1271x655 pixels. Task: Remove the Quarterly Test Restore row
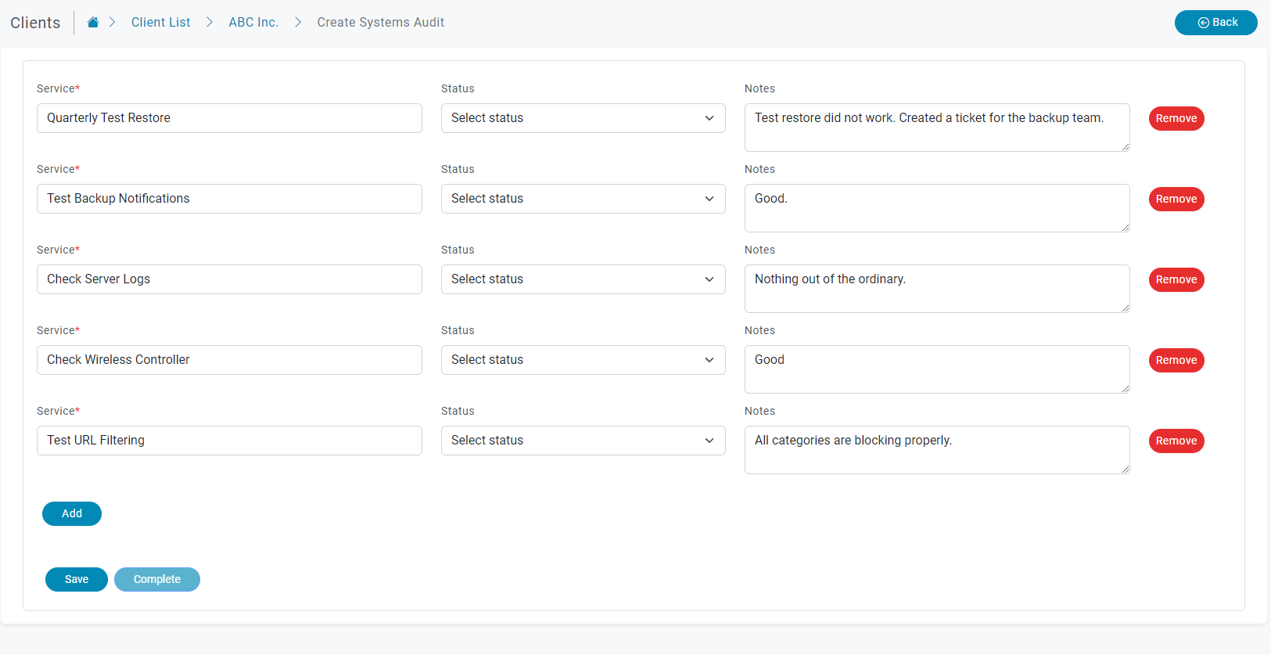1176,118
